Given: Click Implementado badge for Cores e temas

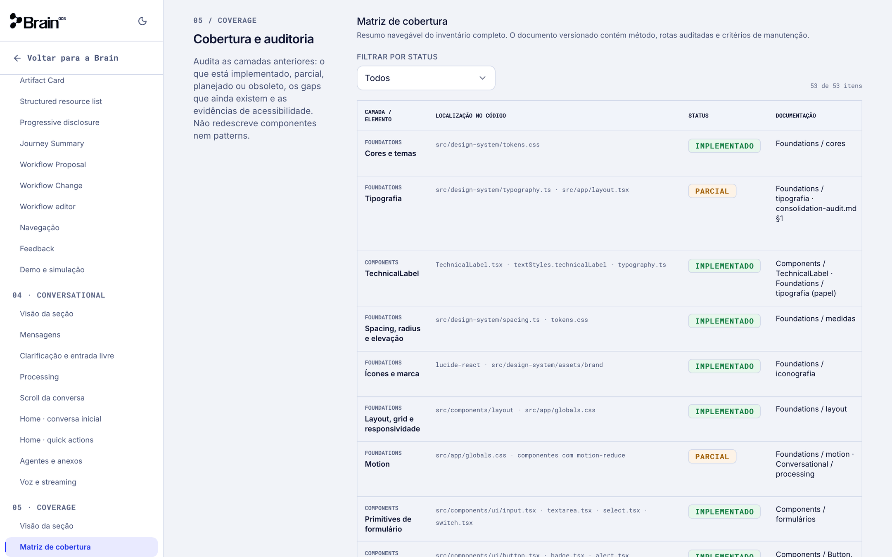Looking at the screenshot, I should click(724, 146).
